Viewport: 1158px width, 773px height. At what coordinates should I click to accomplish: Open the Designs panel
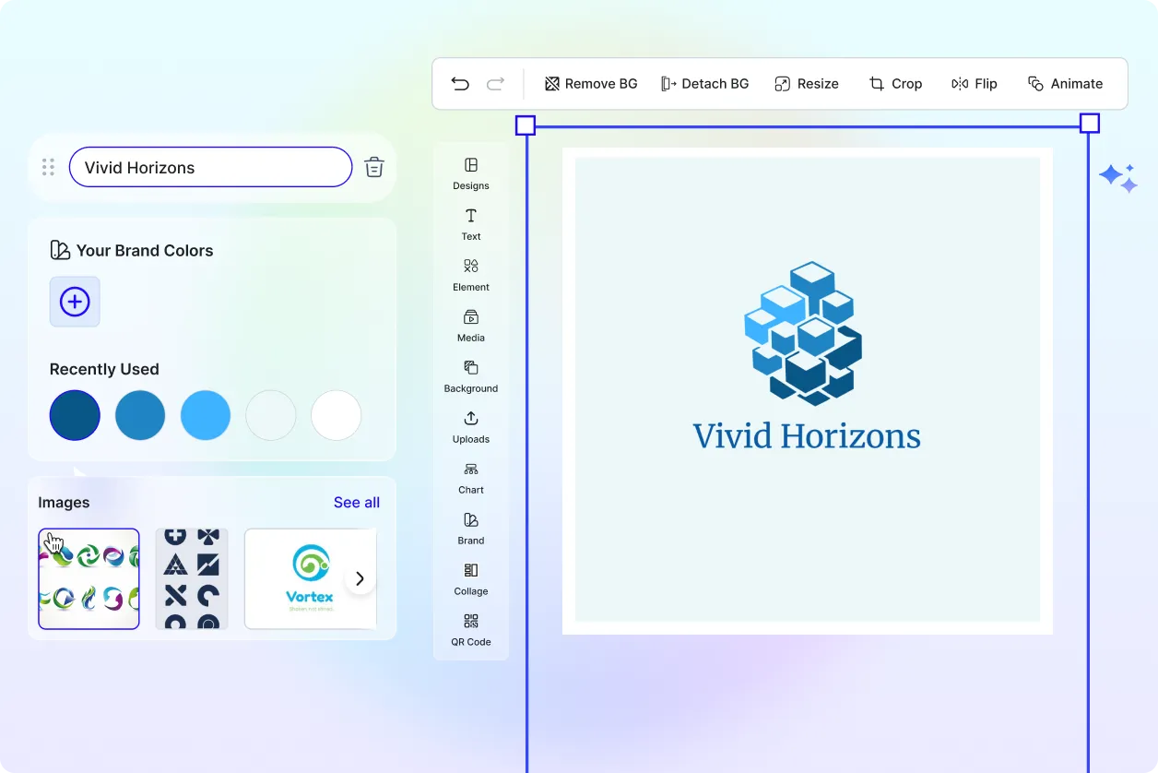(x=471, y=172)
